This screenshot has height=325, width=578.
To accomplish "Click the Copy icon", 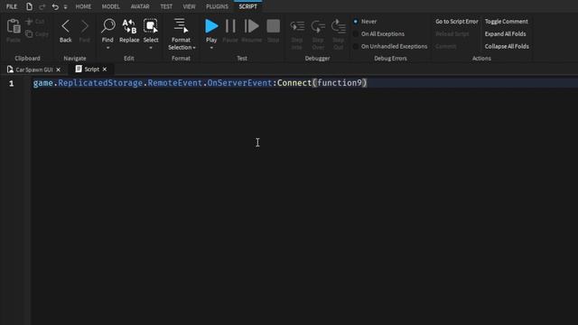I will pos(29,34).
